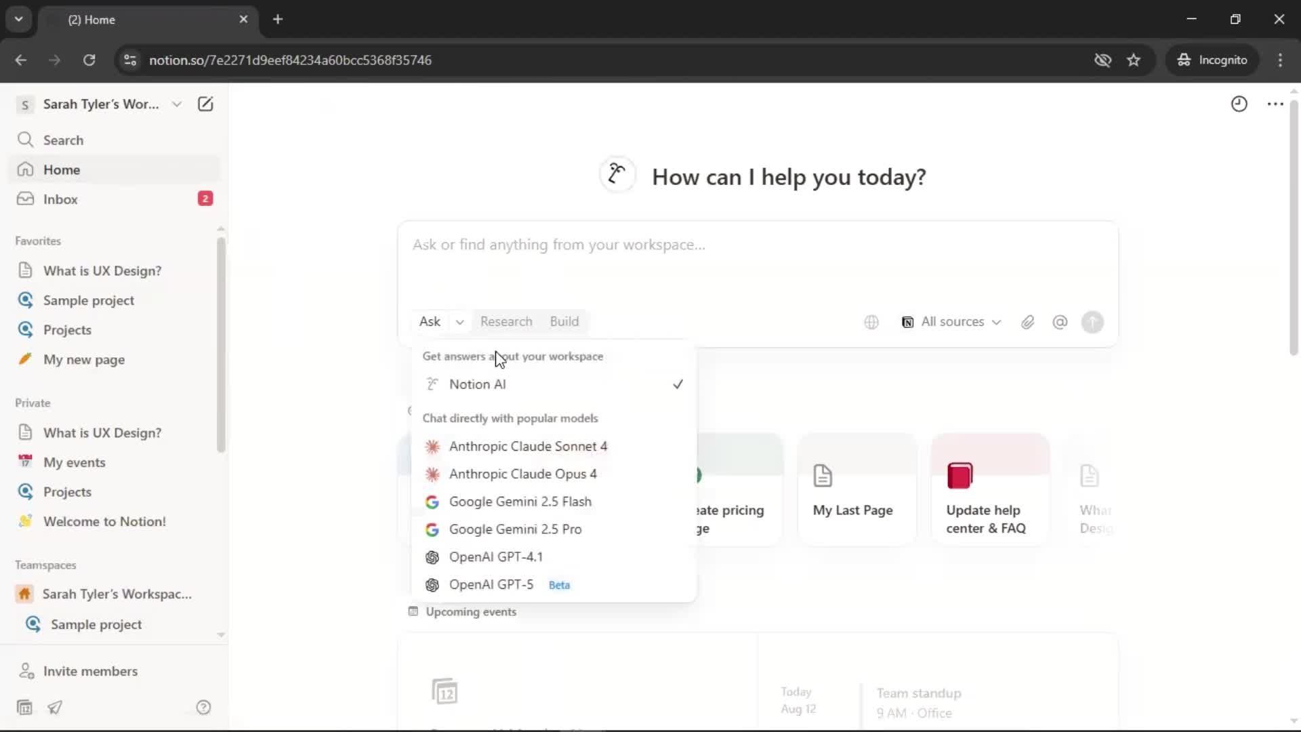Open the Team standup event
This screenshot has height=732, width=1301.
click(919, 703)
